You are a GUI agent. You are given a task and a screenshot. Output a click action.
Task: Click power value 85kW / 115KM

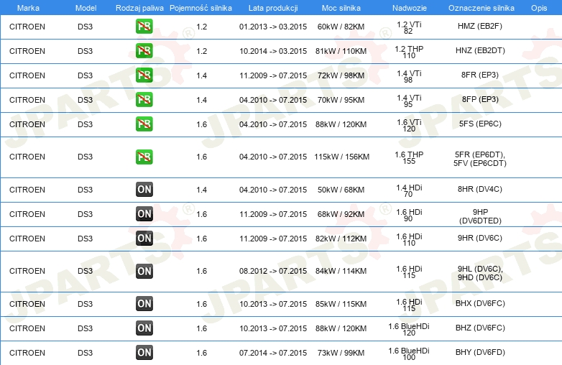pyautogui.click(x=341, y=304)
